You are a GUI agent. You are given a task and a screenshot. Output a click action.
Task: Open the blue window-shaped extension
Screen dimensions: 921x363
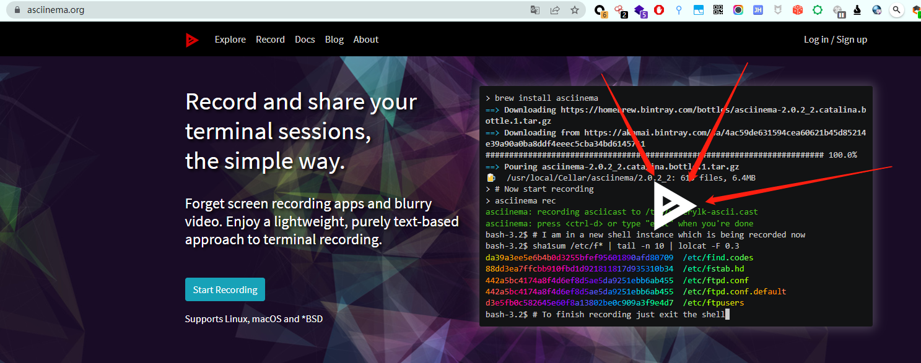click(x=699, y=10)
